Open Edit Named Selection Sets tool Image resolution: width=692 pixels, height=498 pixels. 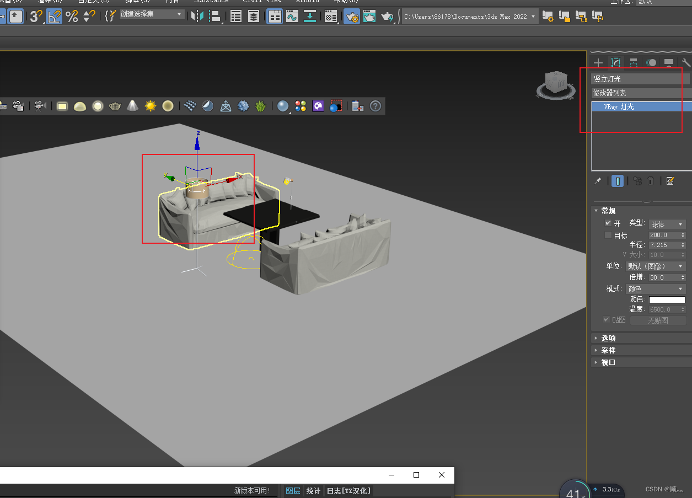(110, 17)
